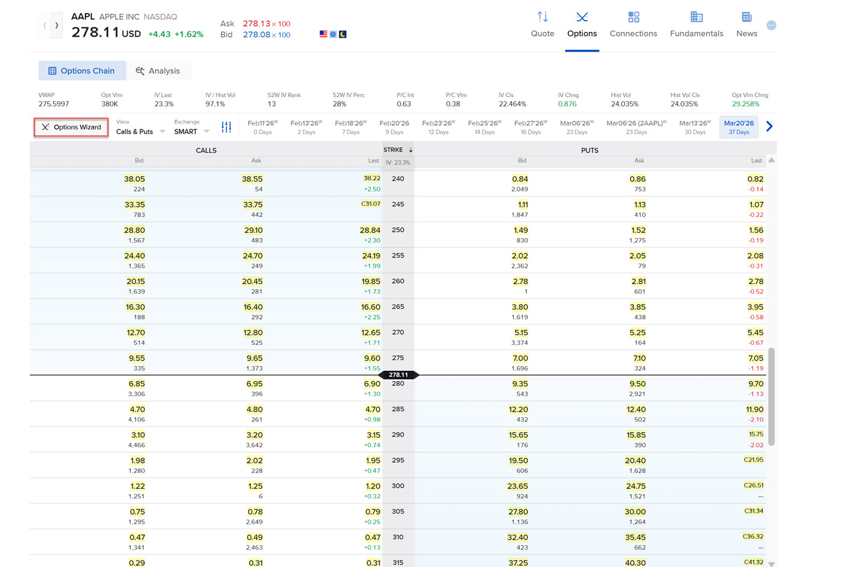Click the 275 strike put ask 7.10
The image size is (843, 567).
click(639, 359)
